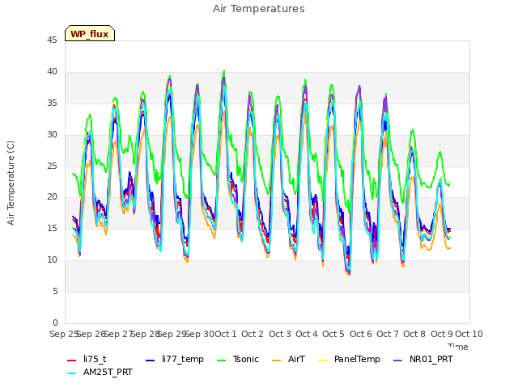Toggle the AM25T_PRT legend entry
Image resolution: width=518 pixels, height=388 pixels.
pos(100,372)
